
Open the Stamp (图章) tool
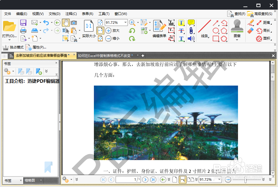pos(237,28)
